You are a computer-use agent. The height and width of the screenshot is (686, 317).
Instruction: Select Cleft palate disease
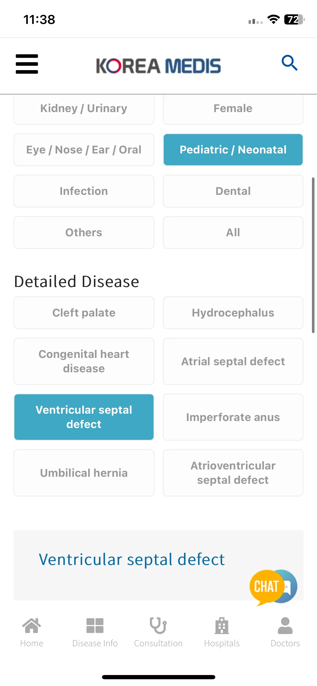(x=84, y=313)
